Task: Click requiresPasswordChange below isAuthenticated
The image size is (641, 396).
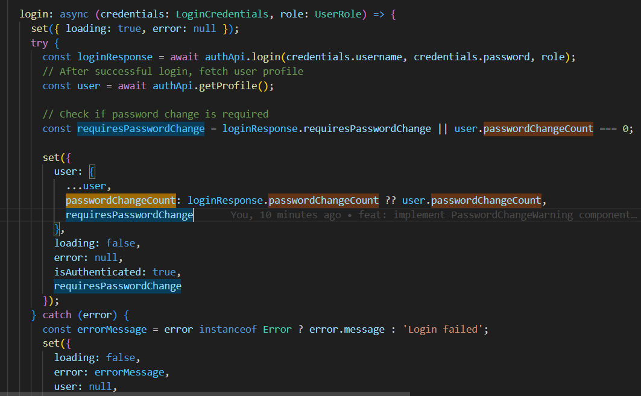Action: click(x=118, y=286)
